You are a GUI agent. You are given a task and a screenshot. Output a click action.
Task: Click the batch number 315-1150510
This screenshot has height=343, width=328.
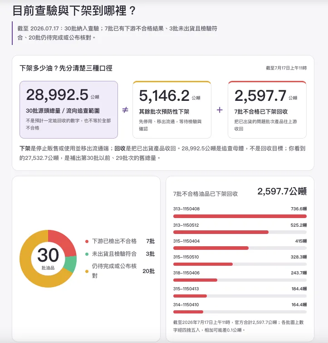click(x=186, y=257)
